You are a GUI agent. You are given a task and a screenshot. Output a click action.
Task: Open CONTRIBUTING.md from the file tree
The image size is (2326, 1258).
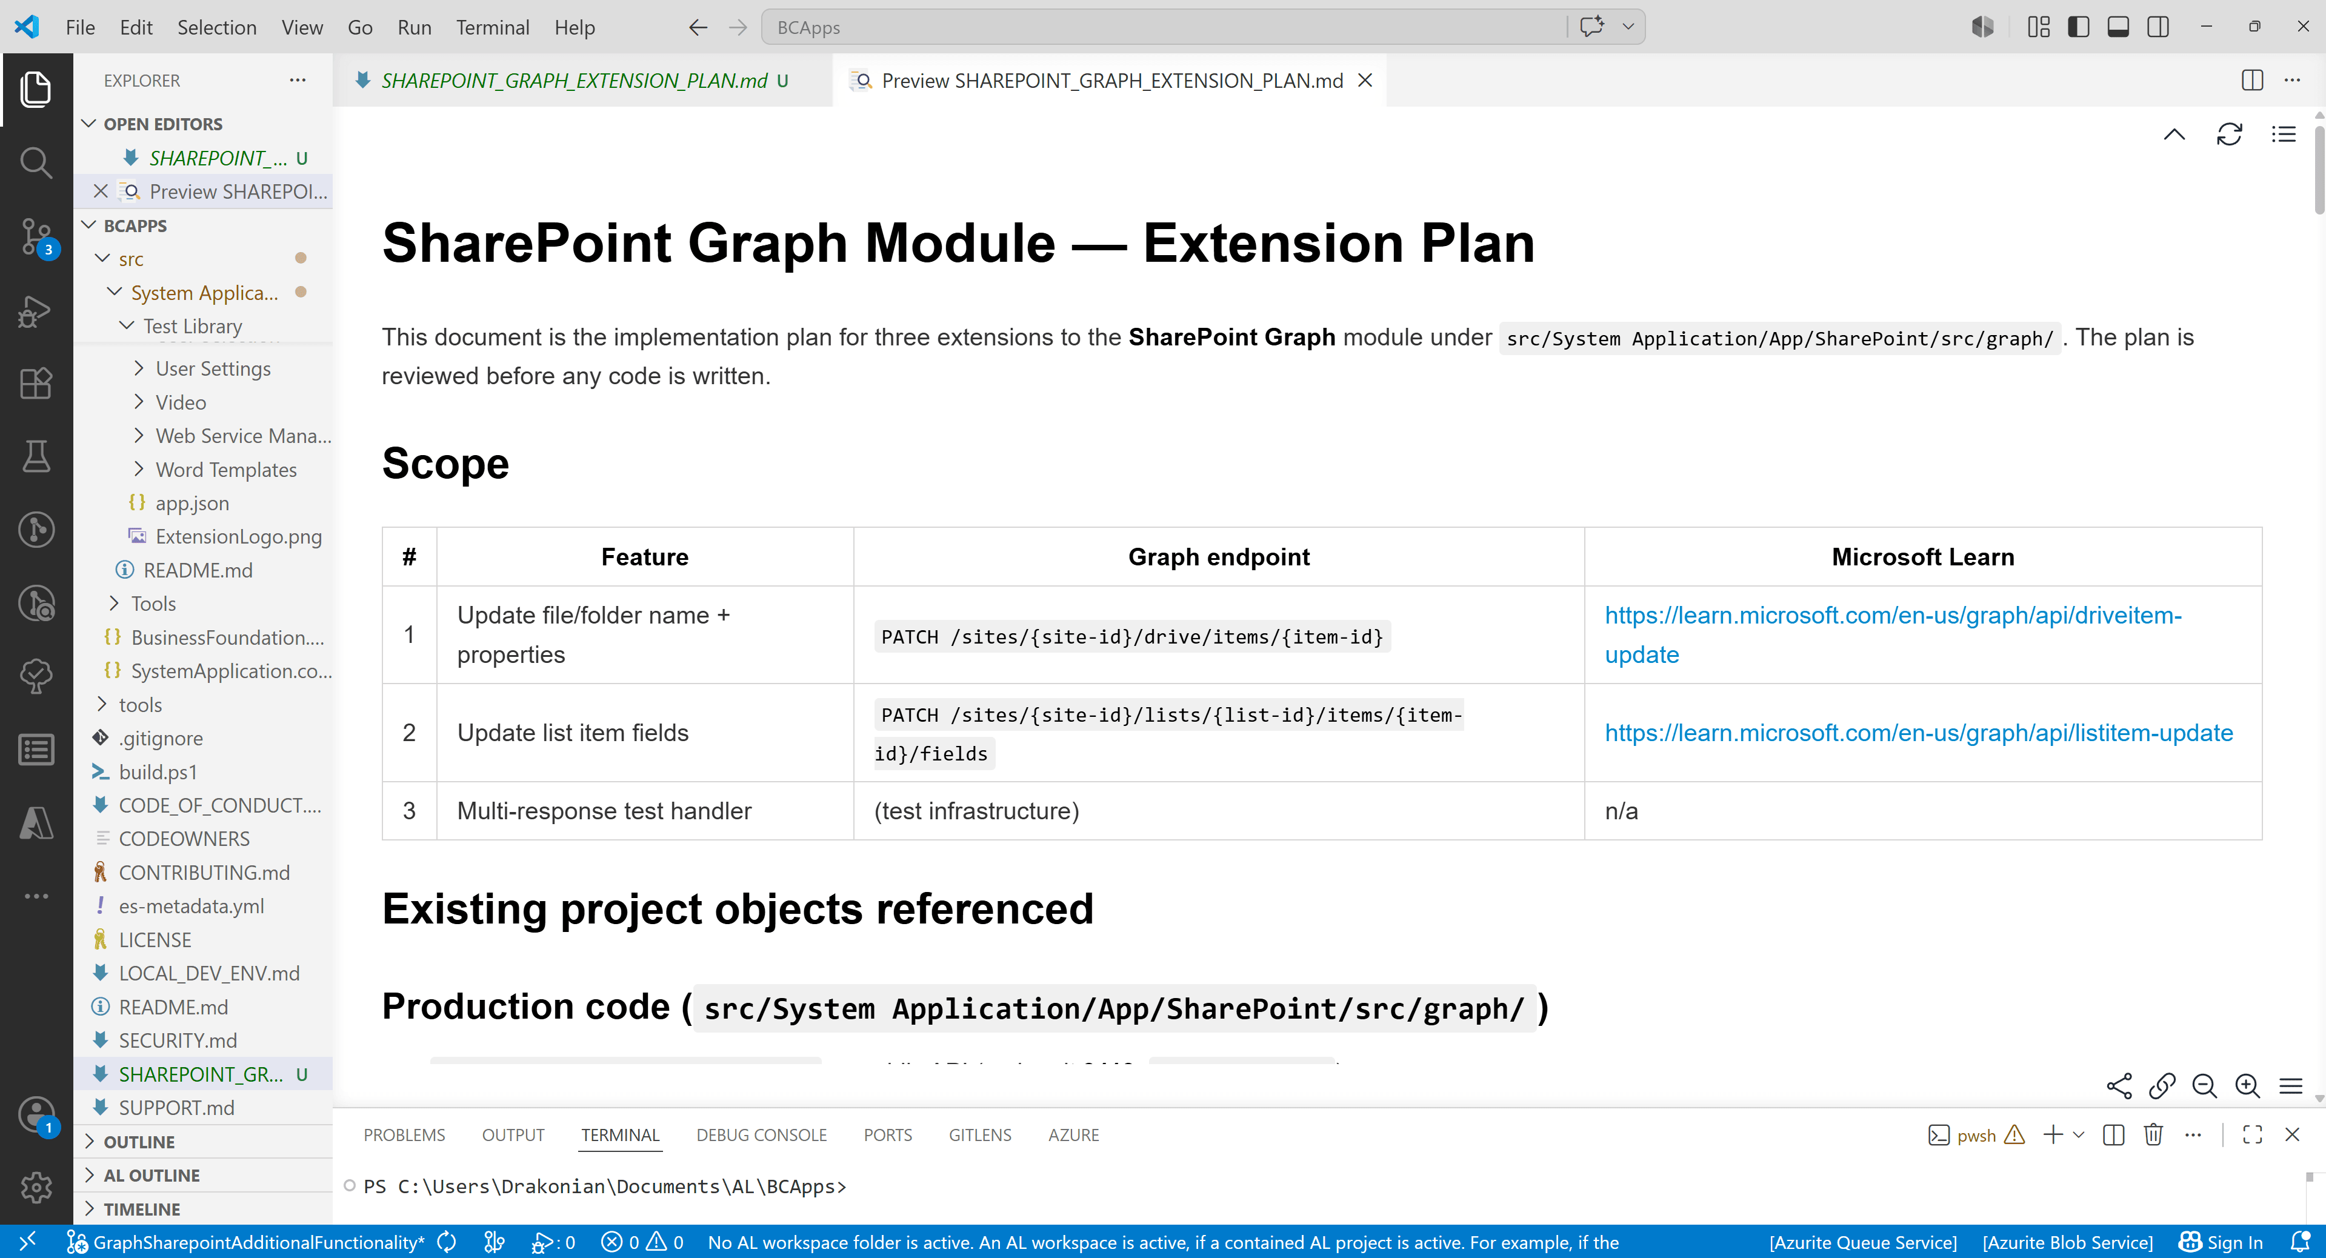click(204, 873)
